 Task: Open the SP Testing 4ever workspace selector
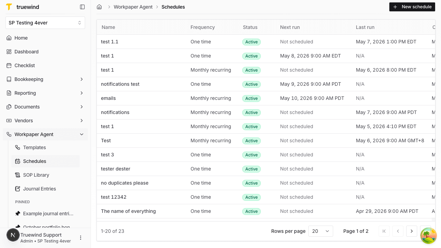click(45, 23)
